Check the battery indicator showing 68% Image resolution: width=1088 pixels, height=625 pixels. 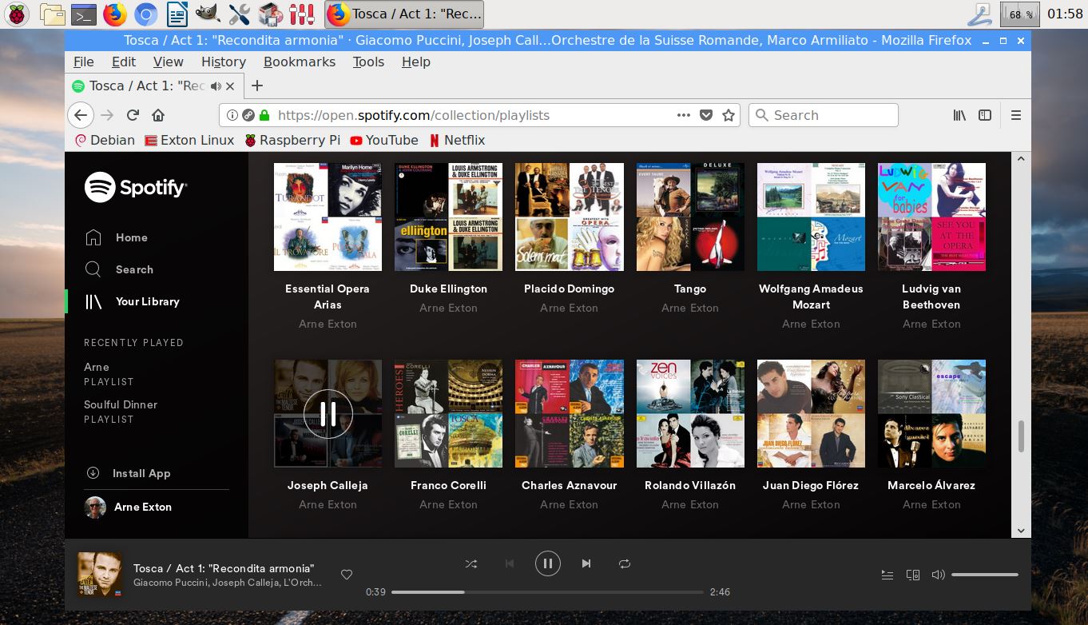pos(1019,14)
